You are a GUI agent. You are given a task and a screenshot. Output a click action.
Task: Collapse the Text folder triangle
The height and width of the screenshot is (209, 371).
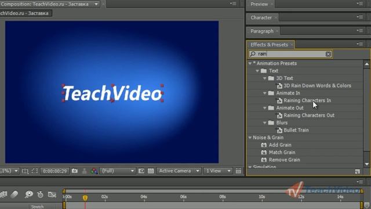point(257,71)
